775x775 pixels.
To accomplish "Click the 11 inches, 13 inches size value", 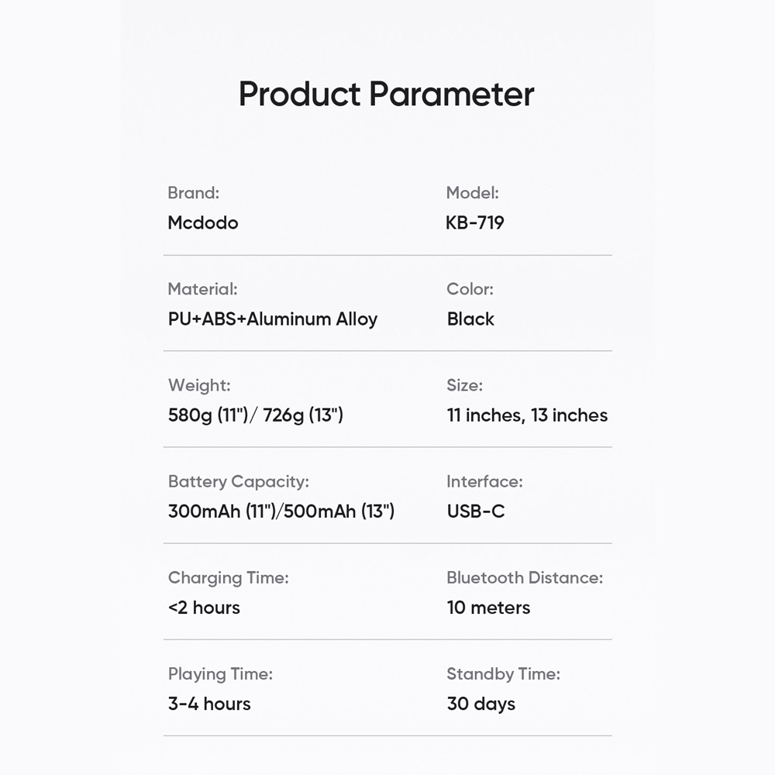I will point(527,415).
